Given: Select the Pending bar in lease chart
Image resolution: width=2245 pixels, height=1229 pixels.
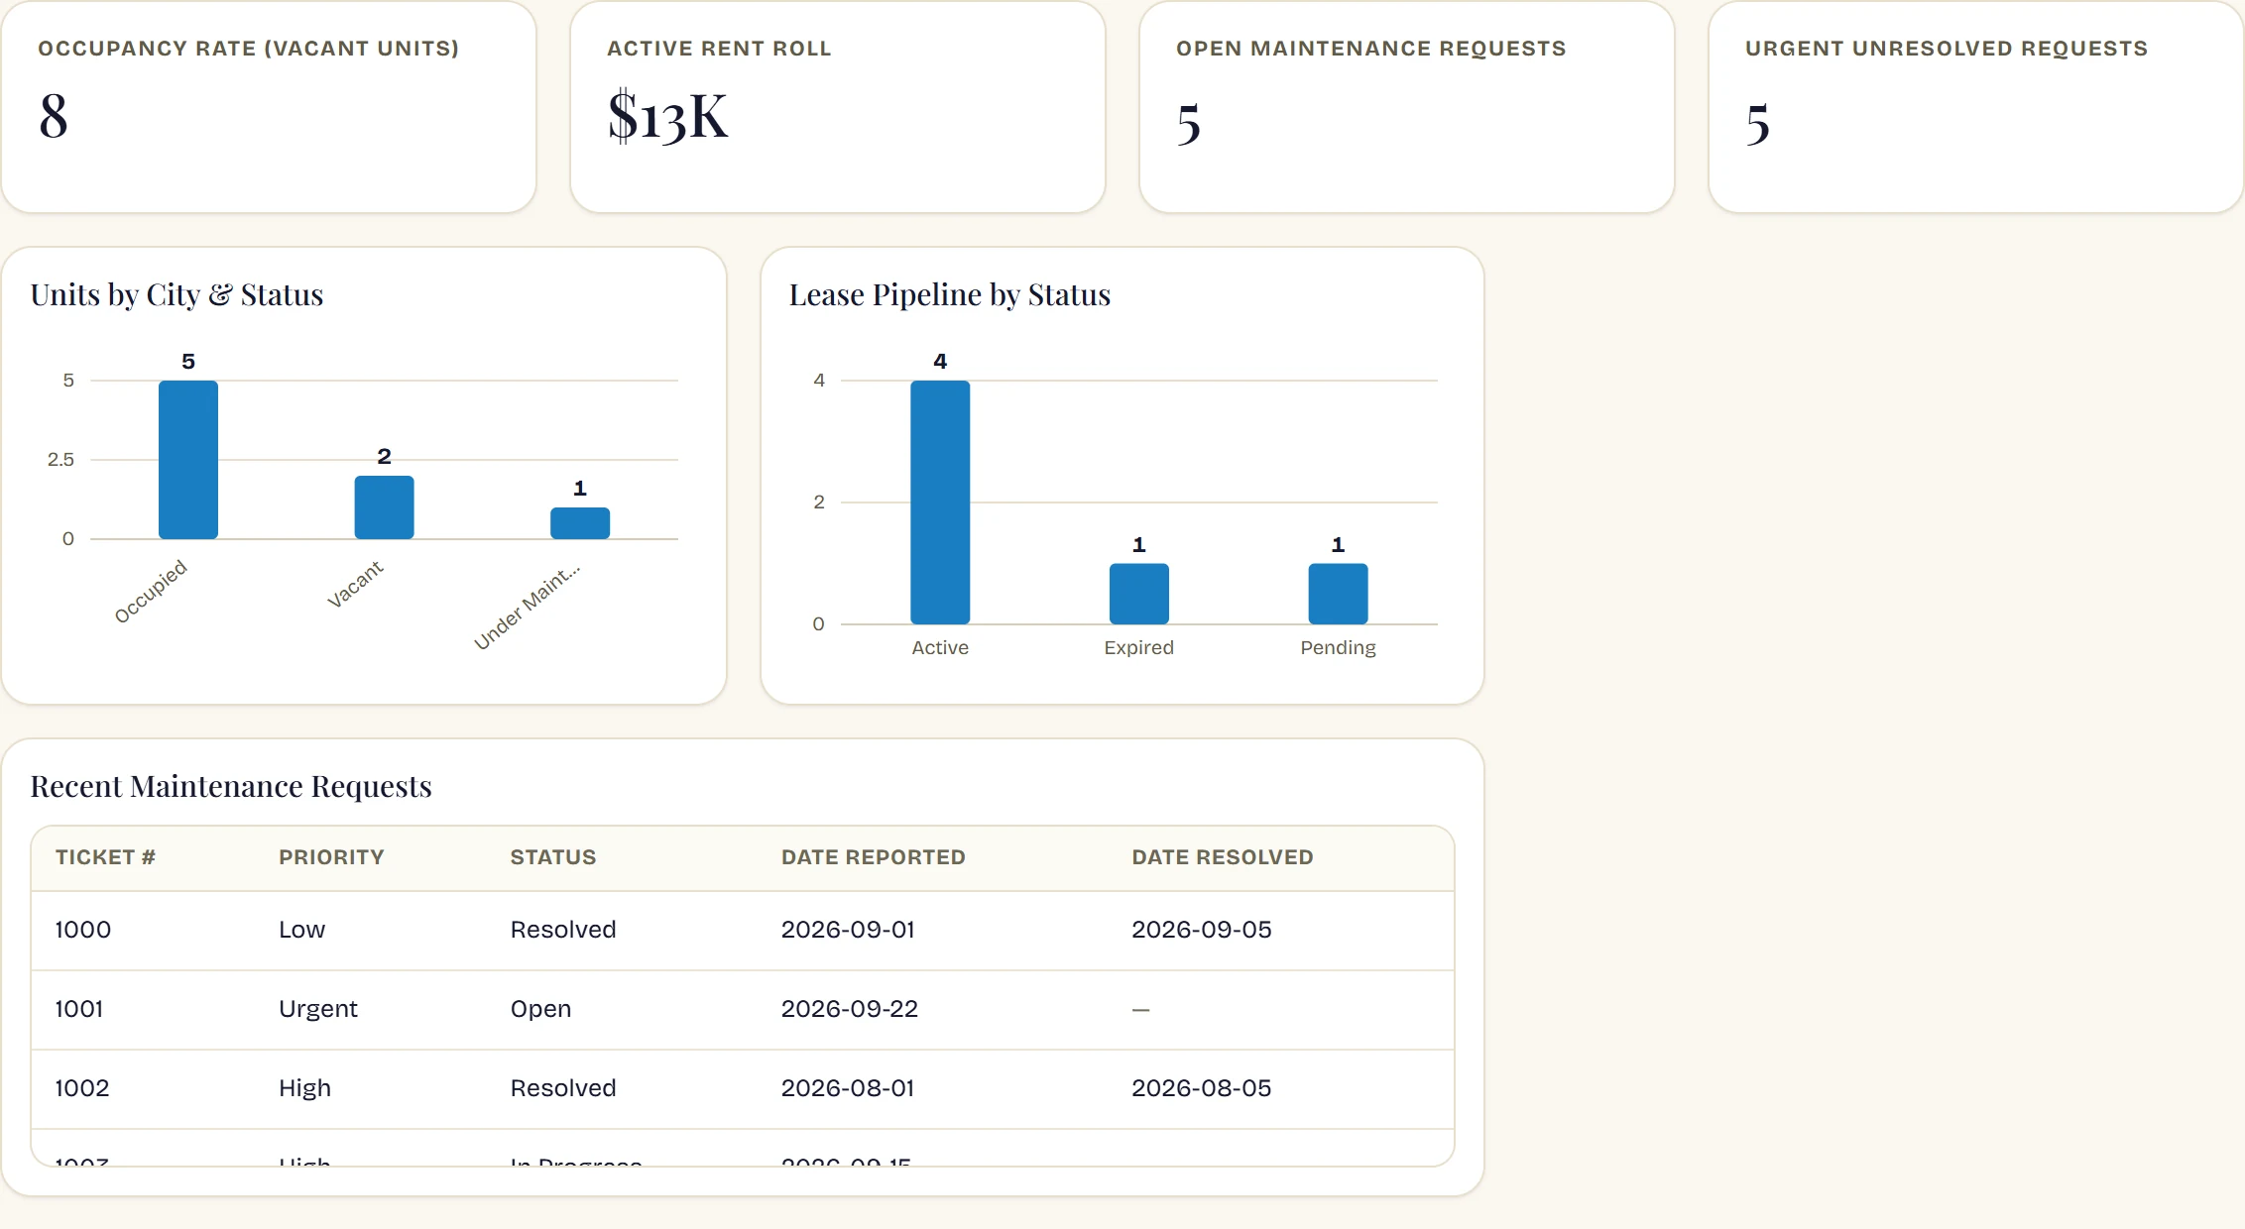Looking at the screenshot, I should pos(1339,594).
